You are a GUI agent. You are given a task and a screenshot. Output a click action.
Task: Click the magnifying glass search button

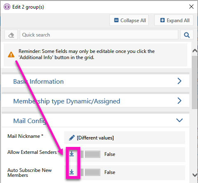187,35
